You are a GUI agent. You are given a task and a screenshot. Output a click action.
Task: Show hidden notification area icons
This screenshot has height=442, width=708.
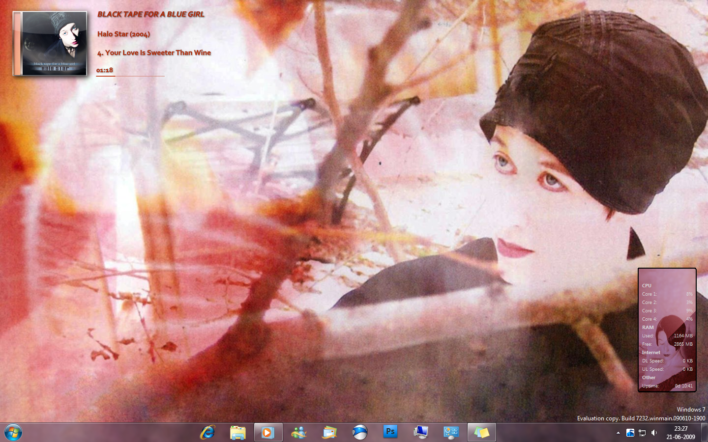click(618, 433)
